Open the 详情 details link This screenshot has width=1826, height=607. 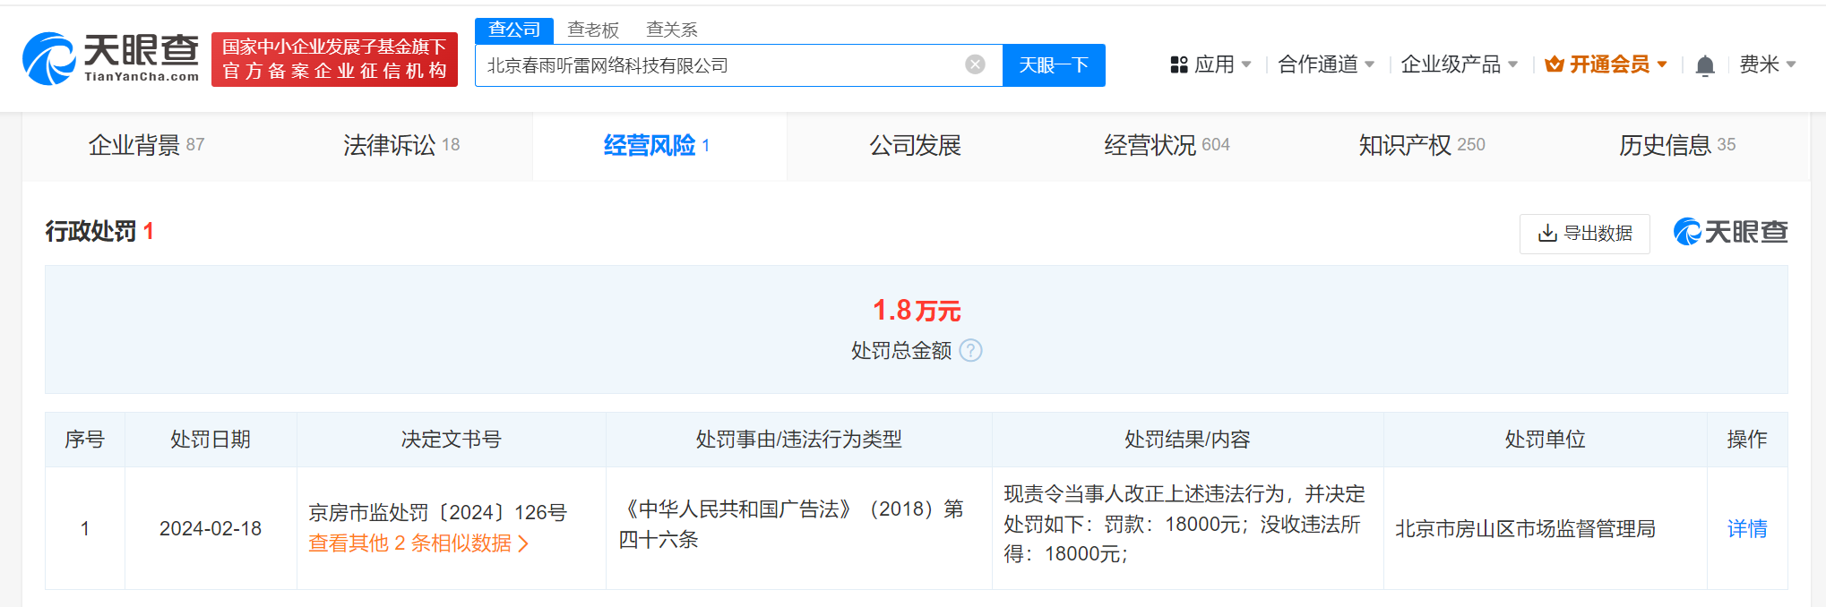point(1747,529)
